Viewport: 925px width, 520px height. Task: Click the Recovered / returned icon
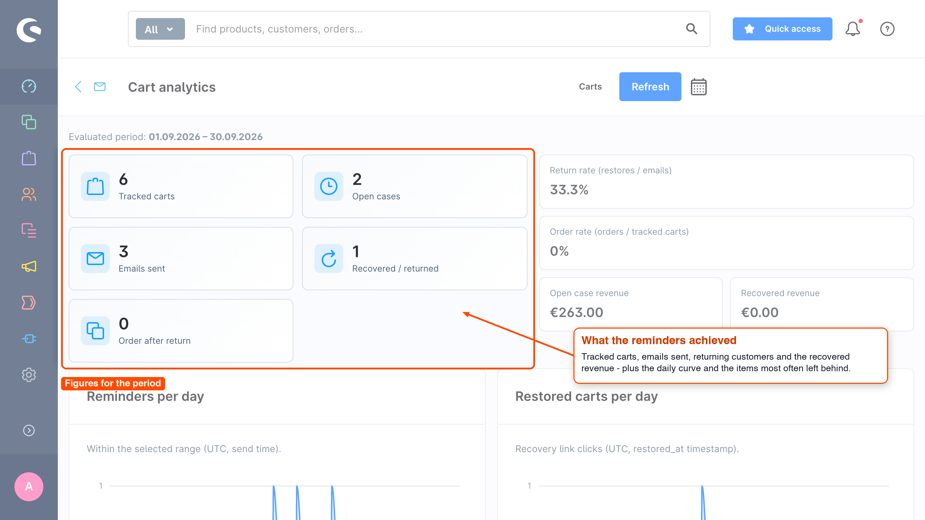[328, 259]
